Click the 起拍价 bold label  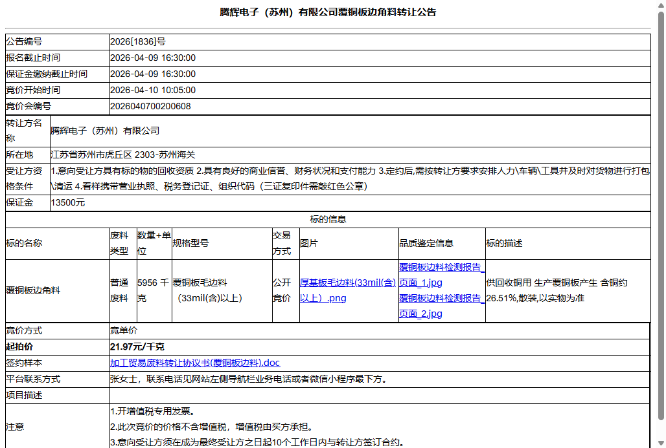point(19,347)
